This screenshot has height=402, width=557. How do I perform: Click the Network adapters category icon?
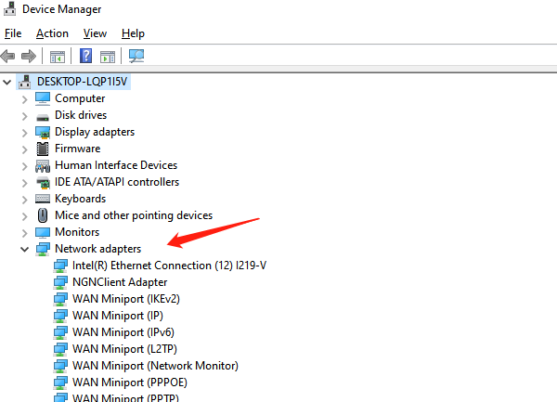coord(43,249)
